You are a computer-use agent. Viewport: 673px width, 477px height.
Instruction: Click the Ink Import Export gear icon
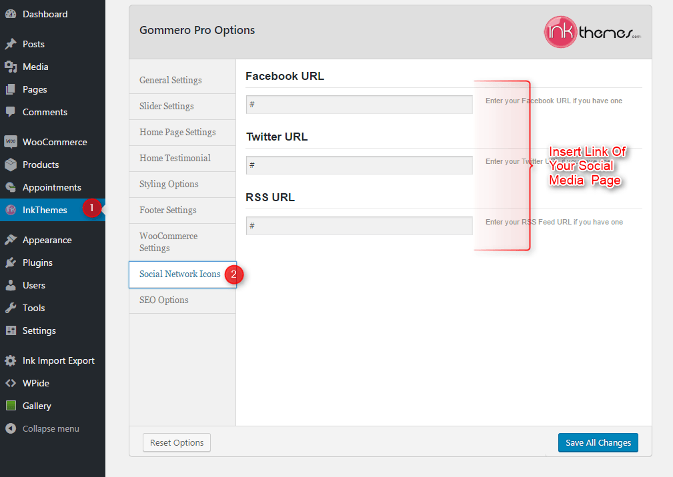(x=11, y=361)
